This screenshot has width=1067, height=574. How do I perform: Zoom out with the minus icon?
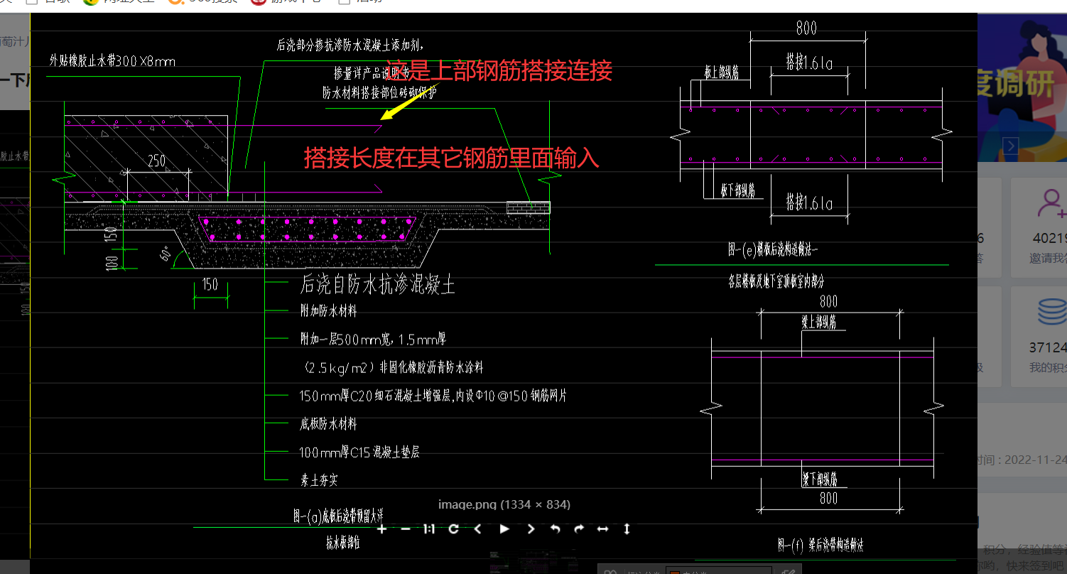(x=406, y=529)
